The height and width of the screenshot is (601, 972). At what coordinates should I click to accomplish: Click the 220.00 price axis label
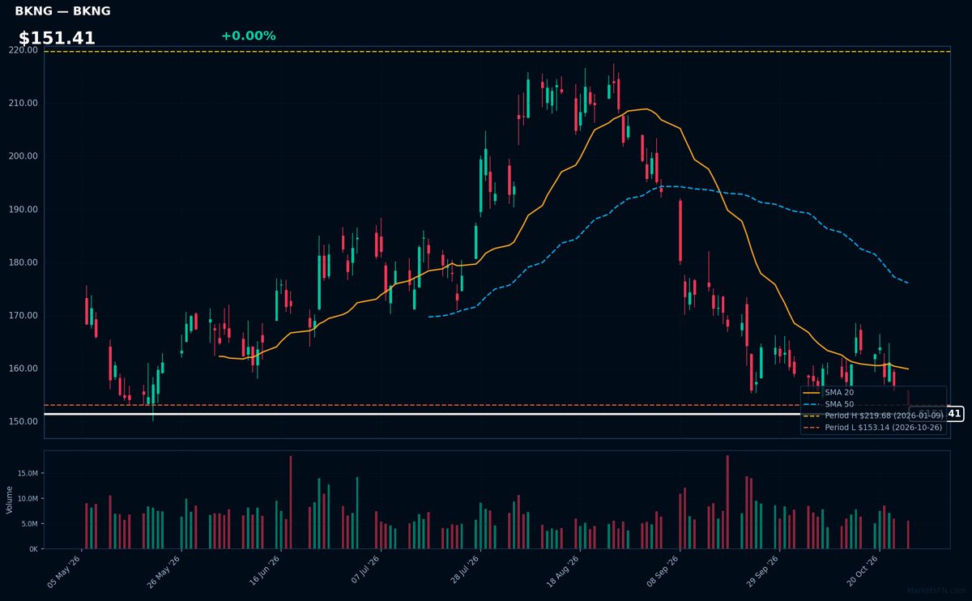tap(24, 50)
